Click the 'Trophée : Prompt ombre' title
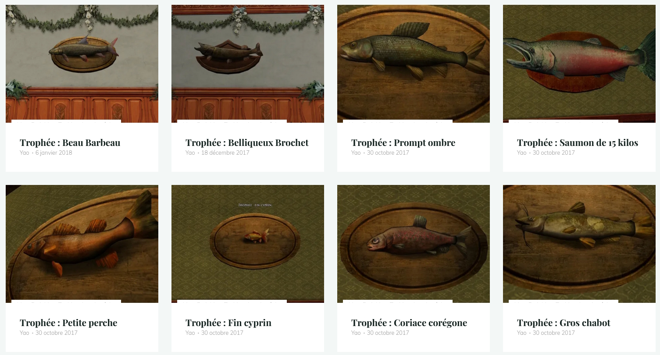Screen dimensions: 660x355 [x=403, y=143]
